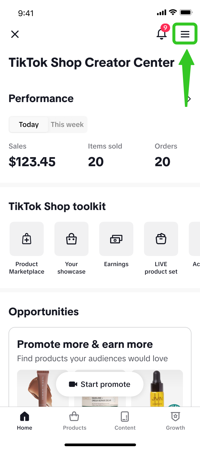Tap the Start promote button
The width and height of the screenshot is (200, 451).
pos(100,384)
